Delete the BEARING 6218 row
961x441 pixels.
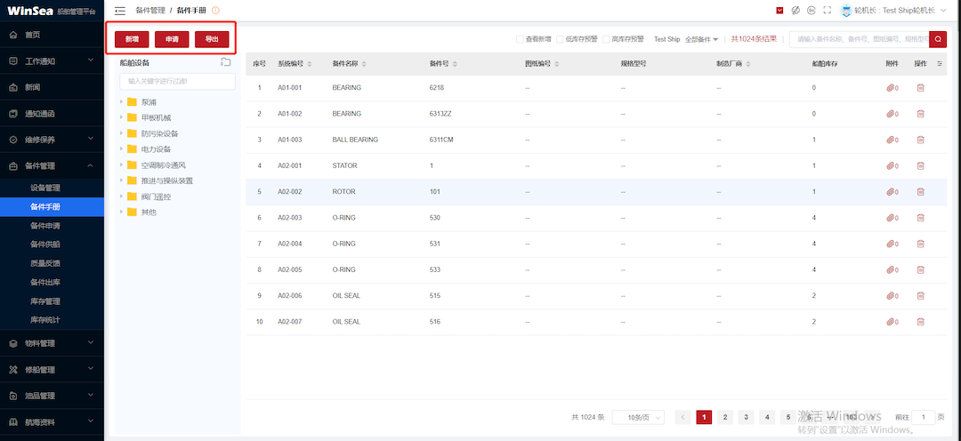[x=920, y=88]
